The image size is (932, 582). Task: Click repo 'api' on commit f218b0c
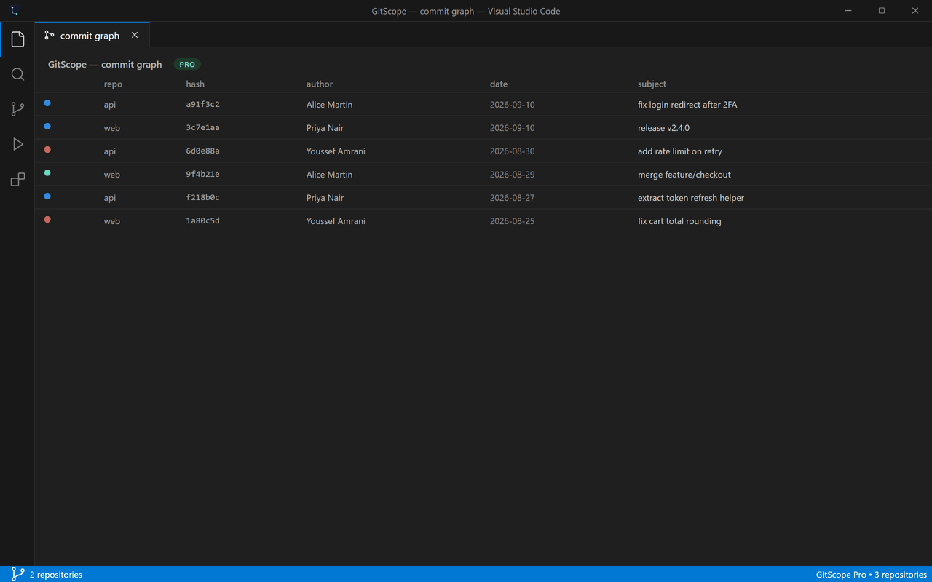[110, 198]
